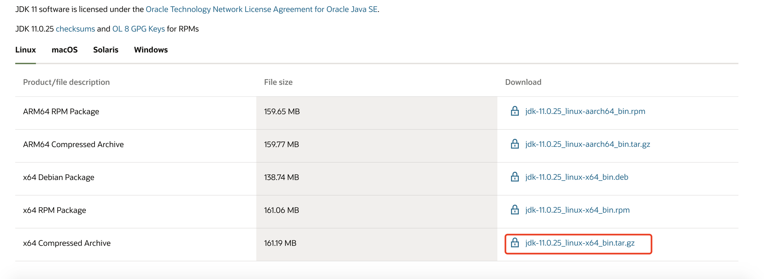Click lock icon beside jdk-11.0.25_linux-x64_bin.tar.gz
This screenshot has height=279, width=764.
[515, 243]
